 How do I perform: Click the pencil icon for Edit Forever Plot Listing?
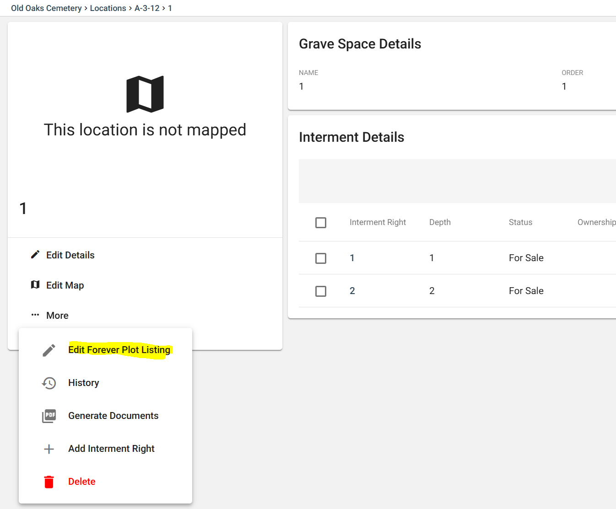pos(49,350)
